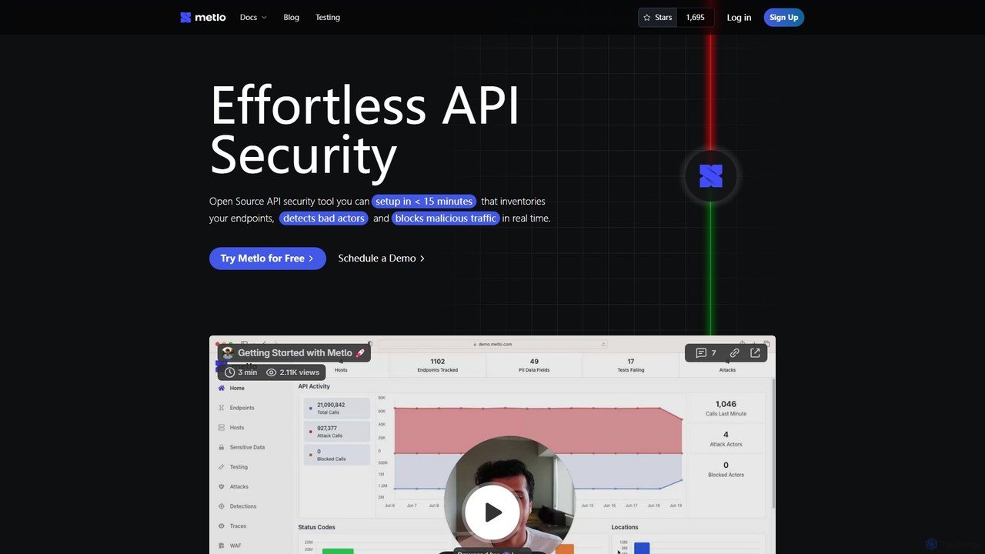Go to the Blog page

[x=291, y=17]
